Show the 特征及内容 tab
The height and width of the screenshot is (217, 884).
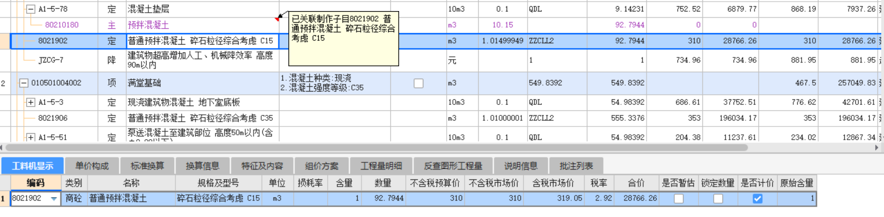[x=262, y=166]
